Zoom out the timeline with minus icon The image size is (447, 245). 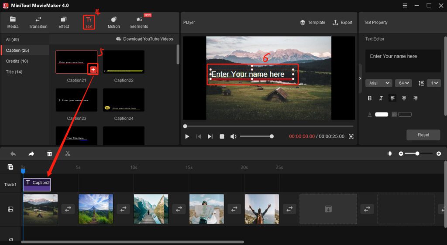tap(401, 153)
